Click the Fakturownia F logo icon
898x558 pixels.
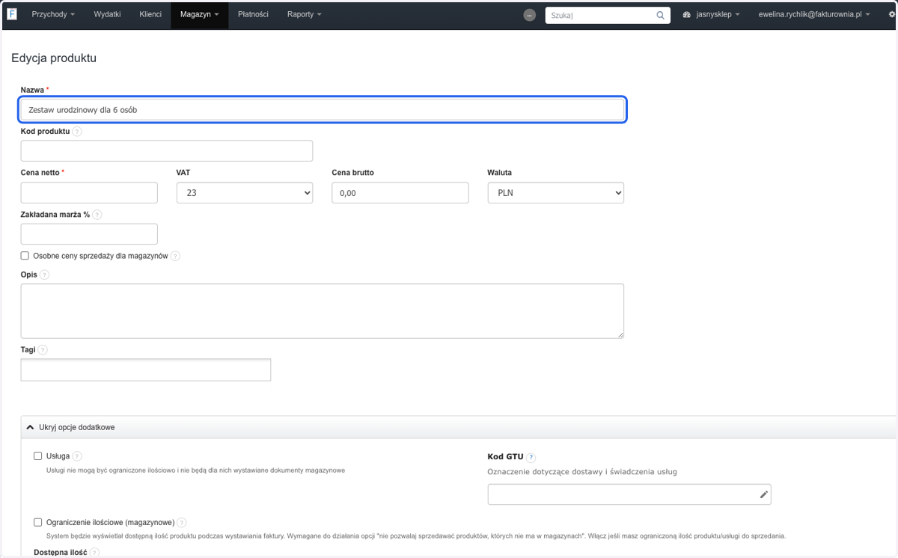(x=11, y=14)
